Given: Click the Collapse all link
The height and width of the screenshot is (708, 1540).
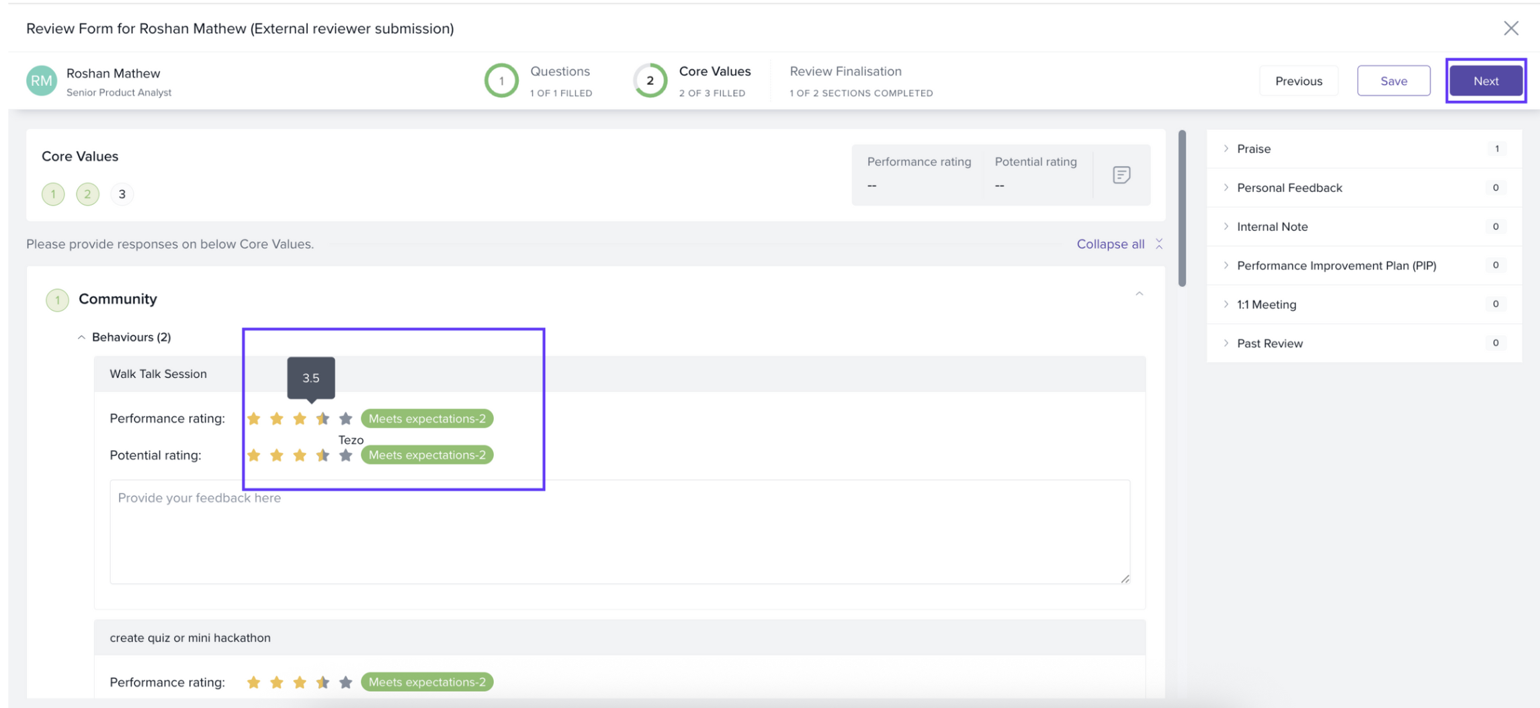Looking at the screenshot, I should 1110,244.
